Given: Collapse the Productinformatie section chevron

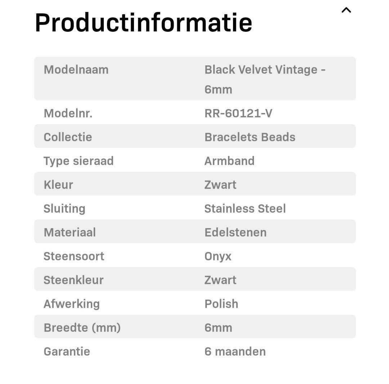Looking at the screenshot, I should [x=346, y=10].
